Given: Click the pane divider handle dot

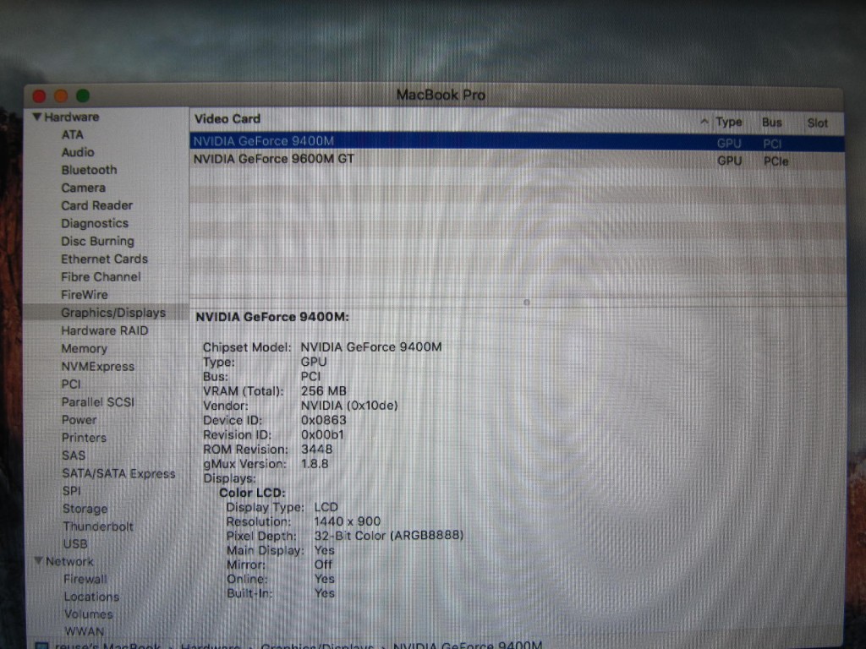Looking at the screenshot, I should click(526, 302).
